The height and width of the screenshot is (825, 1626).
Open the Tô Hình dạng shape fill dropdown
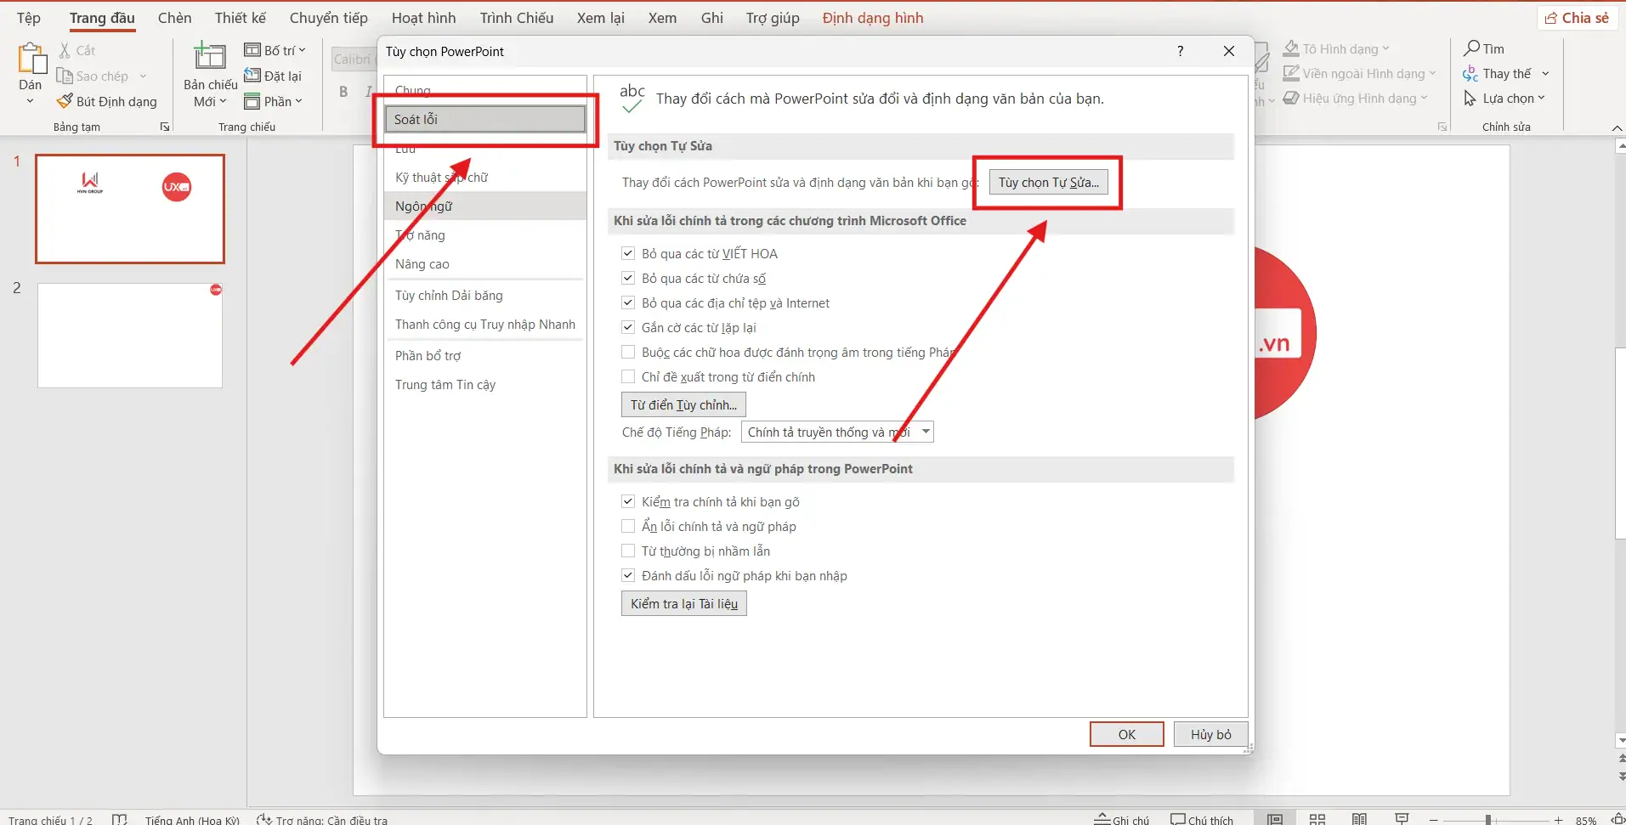tap(1336, 48)
